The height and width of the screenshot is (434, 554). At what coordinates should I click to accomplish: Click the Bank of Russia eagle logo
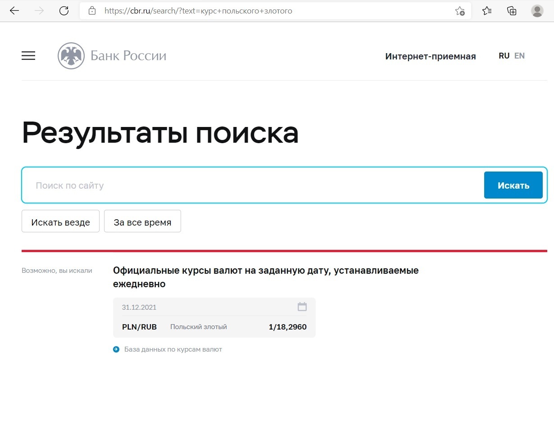71,56
